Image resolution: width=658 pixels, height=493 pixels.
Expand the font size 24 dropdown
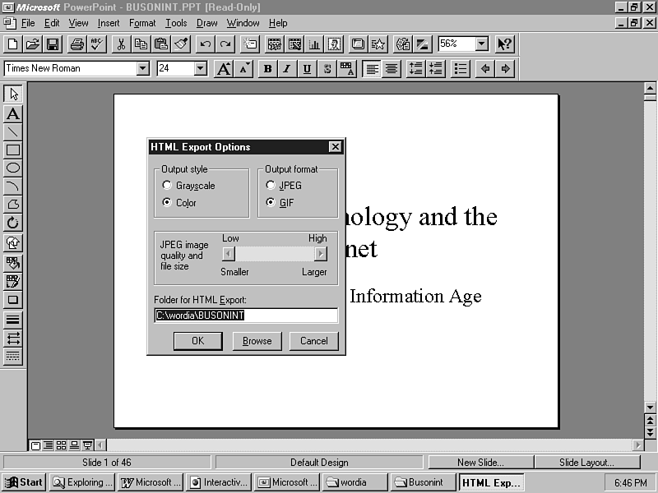pyautogui.click(x=201, y=69)
